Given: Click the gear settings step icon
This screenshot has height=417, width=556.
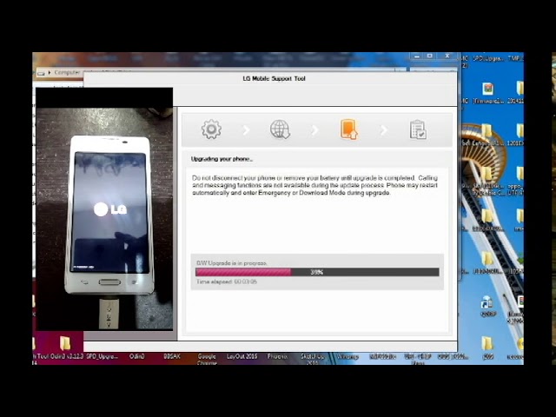Looking at the screenshot, I should [x=211, y=129].
